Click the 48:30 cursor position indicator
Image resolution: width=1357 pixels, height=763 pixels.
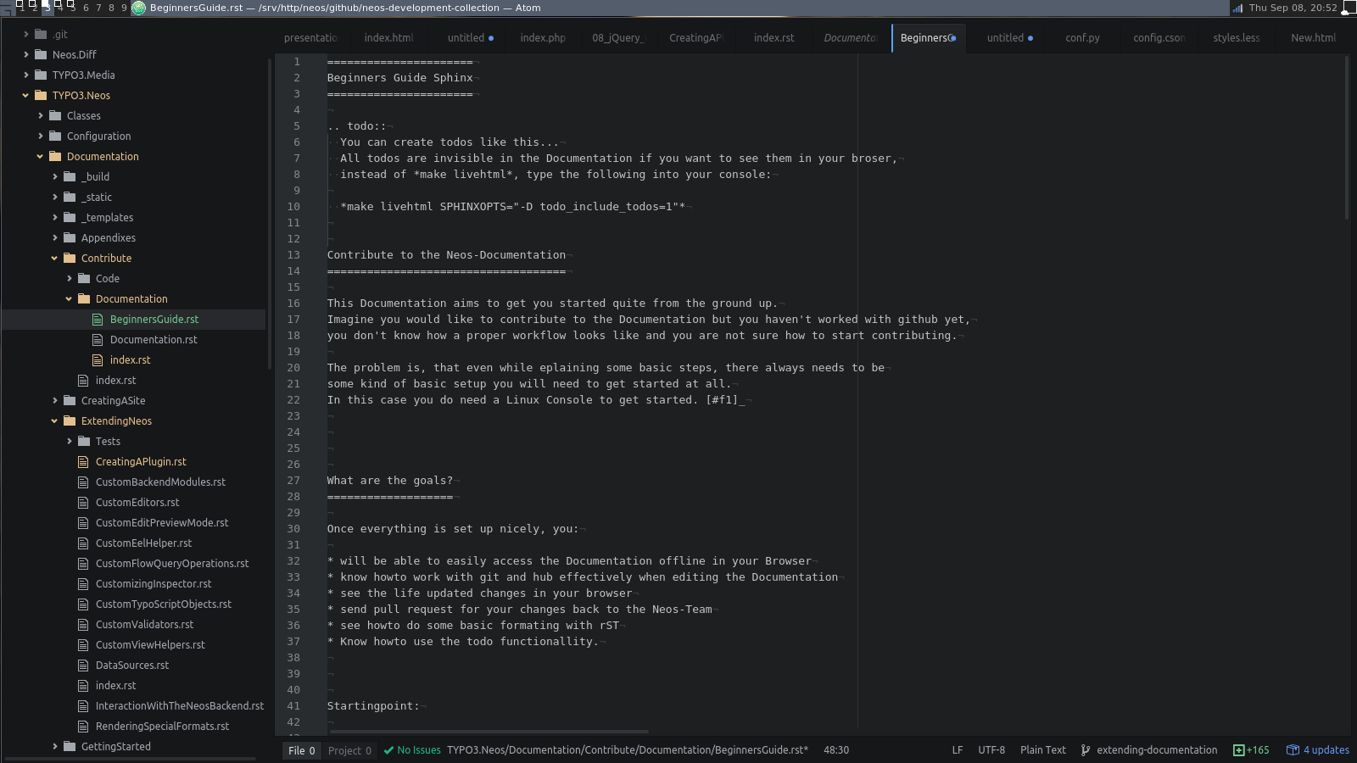836,750
